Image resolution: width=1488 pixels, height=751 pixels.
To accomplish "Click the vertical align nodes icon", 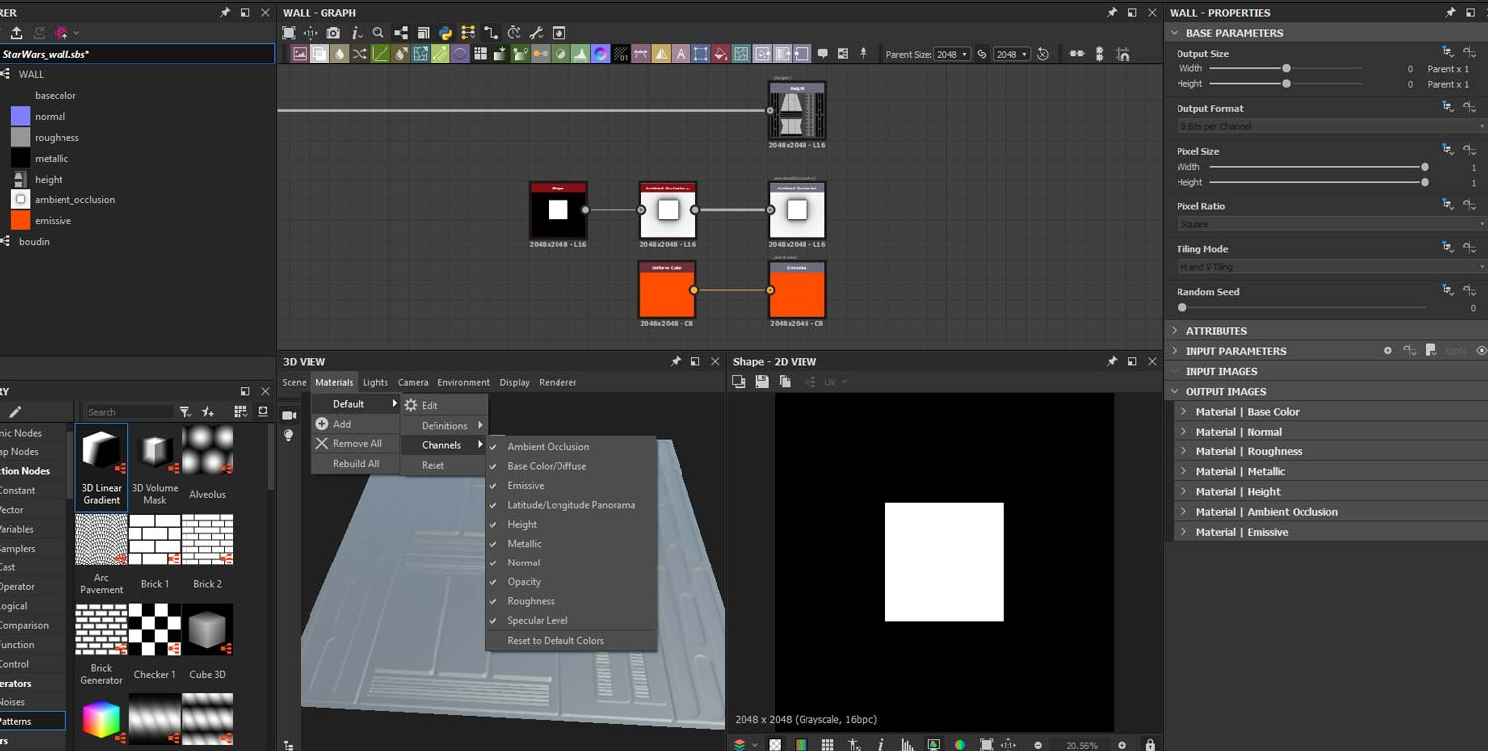I will (x=1099, y=54).
